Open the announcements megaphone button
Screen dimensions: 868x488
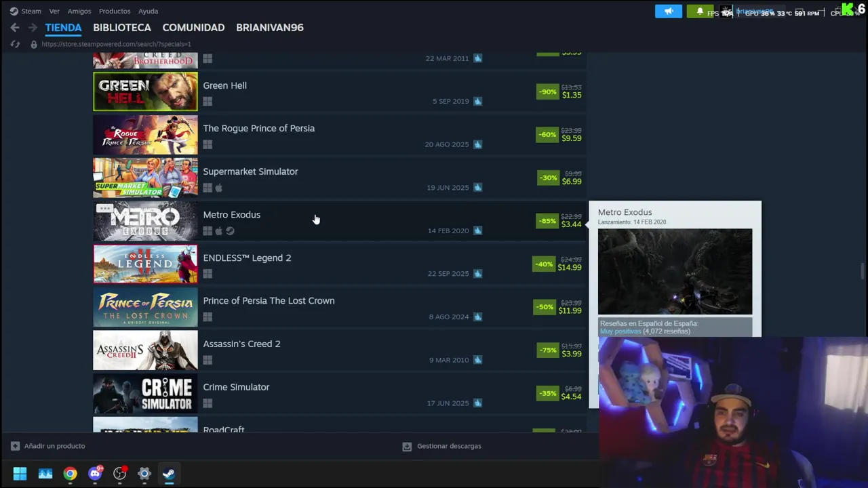(x=669, y=11)
